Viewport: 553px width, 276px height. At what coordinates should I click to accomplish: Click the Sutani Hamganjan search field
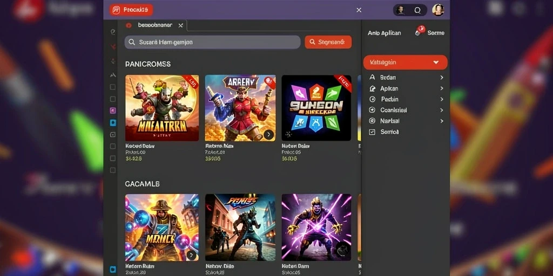212,42
